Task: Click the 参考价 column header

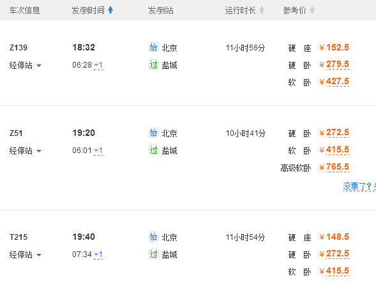Action: click(294, 10)
